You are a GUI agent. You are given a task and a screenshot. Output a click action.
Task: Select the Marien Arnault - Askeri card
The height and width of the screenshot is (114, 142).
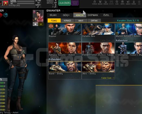pyautogui.click(x=129, y=33)
